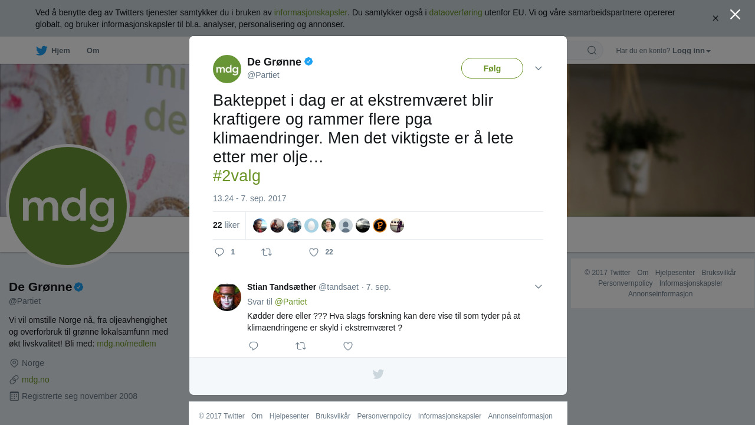Like the main tweet with heart icon

[314, 252]
